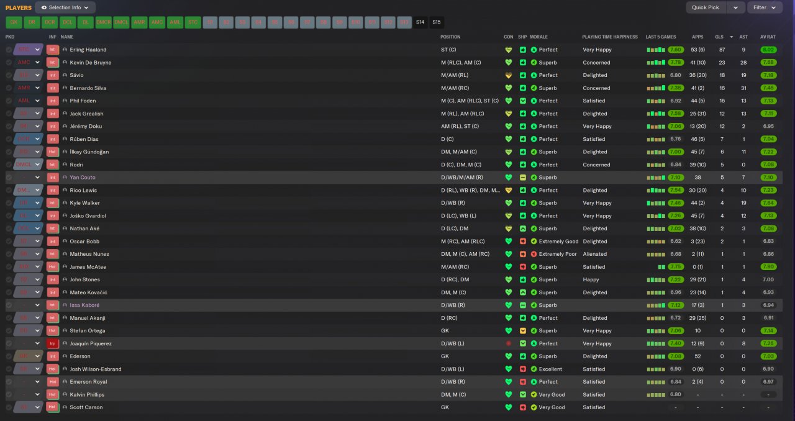Click Bernardo Silva's 31 assists value

[743, 88]
